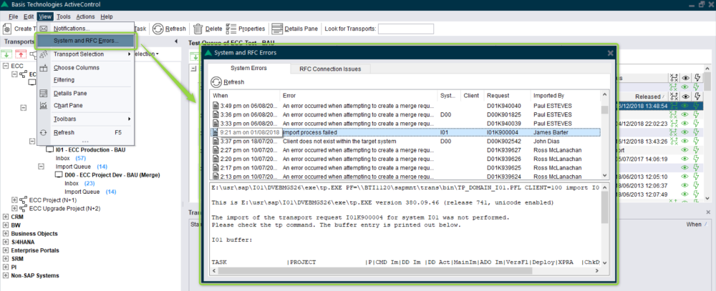Click the Refresh icon in the main toolbar
716x291 pixels.
click(x=158, y=29)
